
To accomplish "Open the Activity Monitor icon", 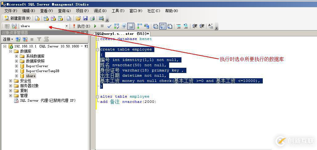I will [x=101, y=18].
